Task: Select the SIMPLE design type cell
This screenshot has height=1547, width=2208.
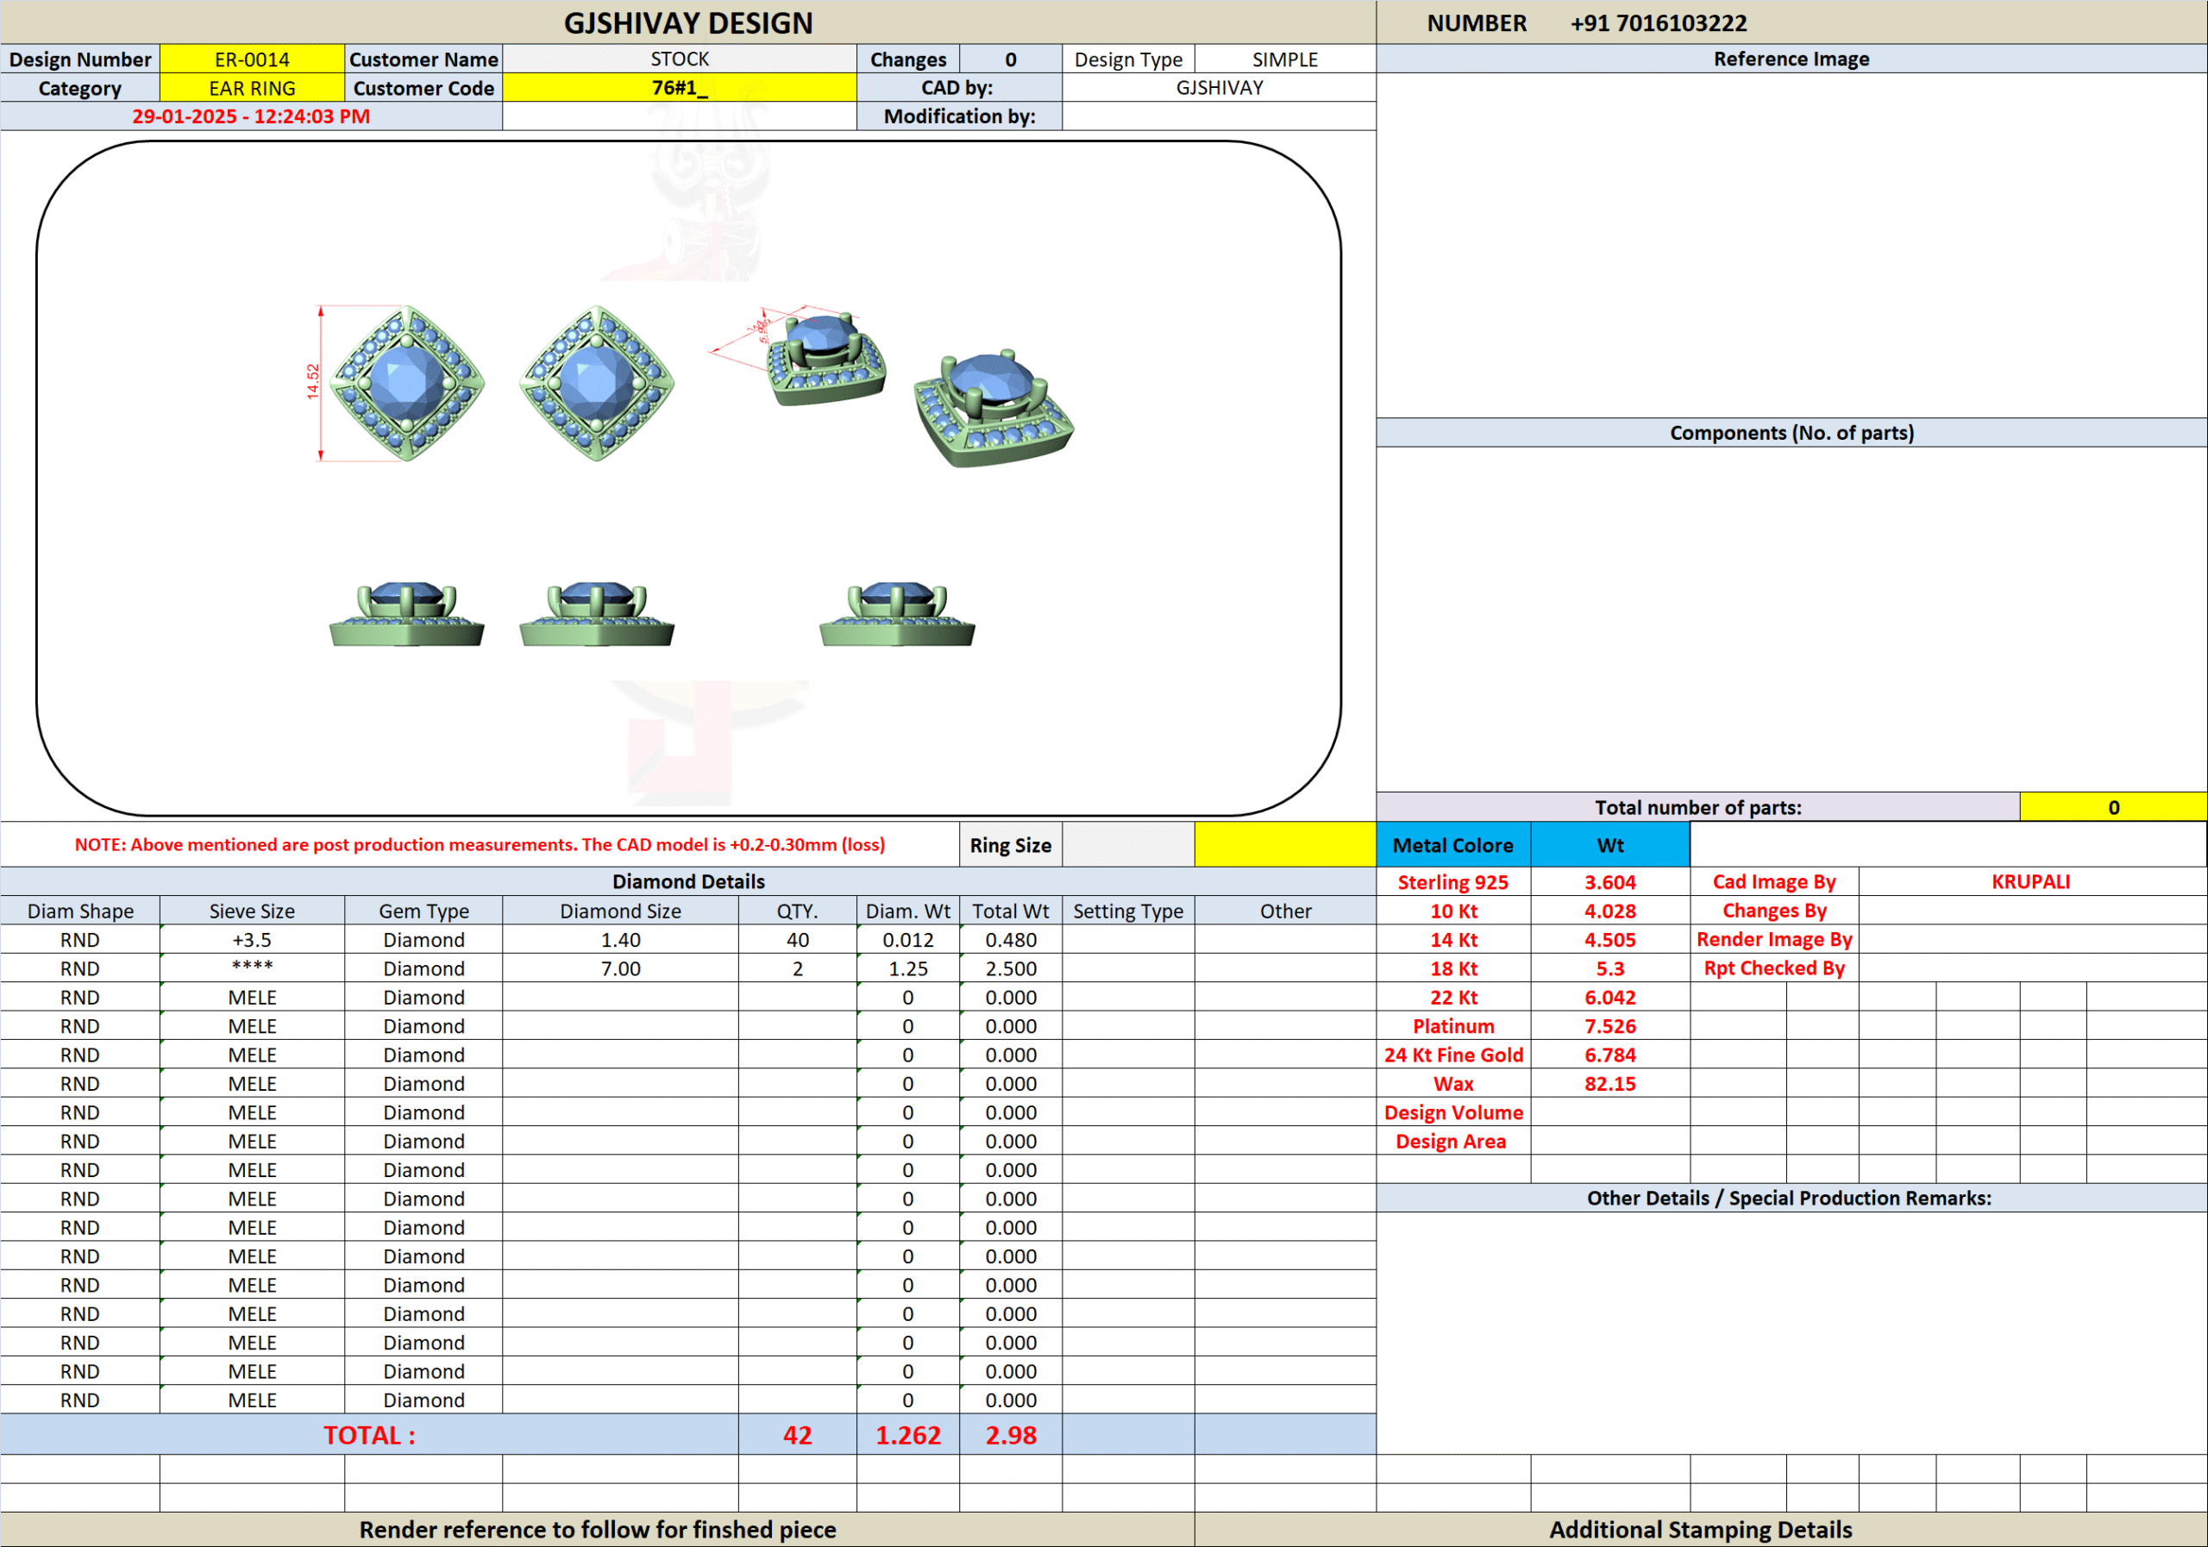Action: (1284, 60)
